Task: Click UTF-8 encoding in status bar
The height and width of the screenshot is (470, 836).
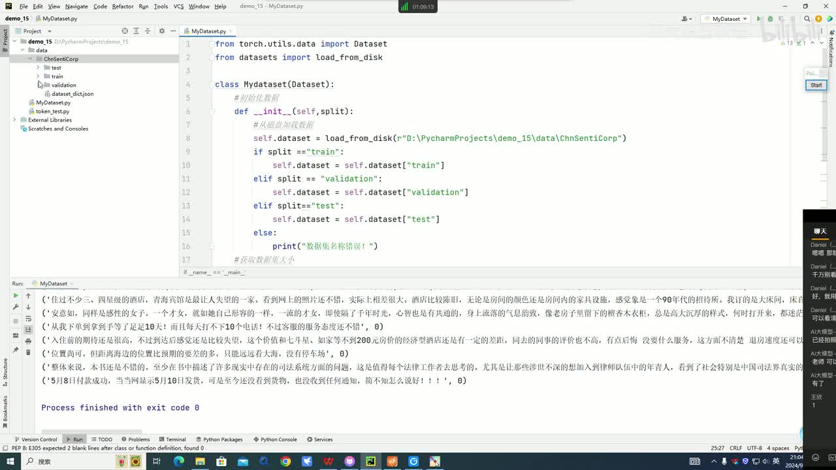Action: [754, 448]
